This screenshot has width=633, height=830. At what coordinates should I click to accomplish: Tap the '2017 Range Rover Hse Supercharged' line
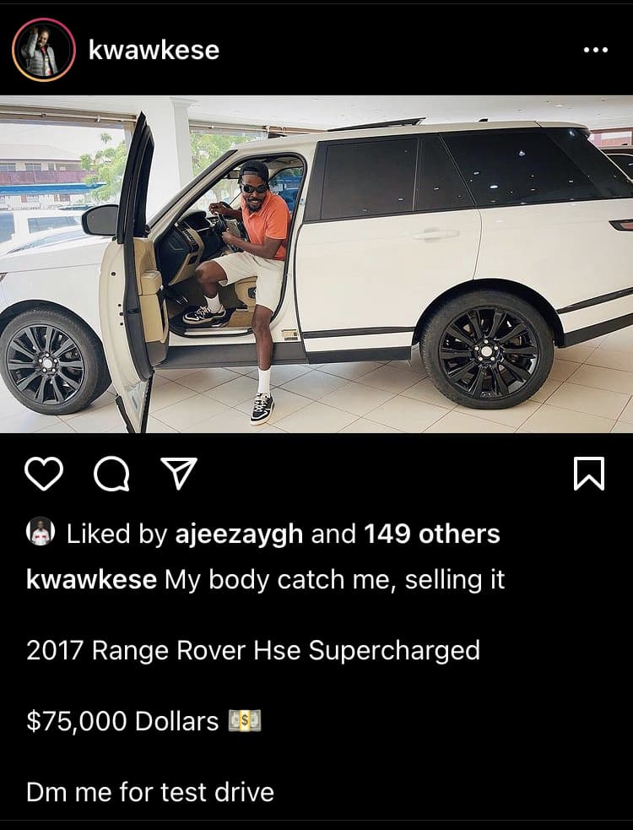253,650
